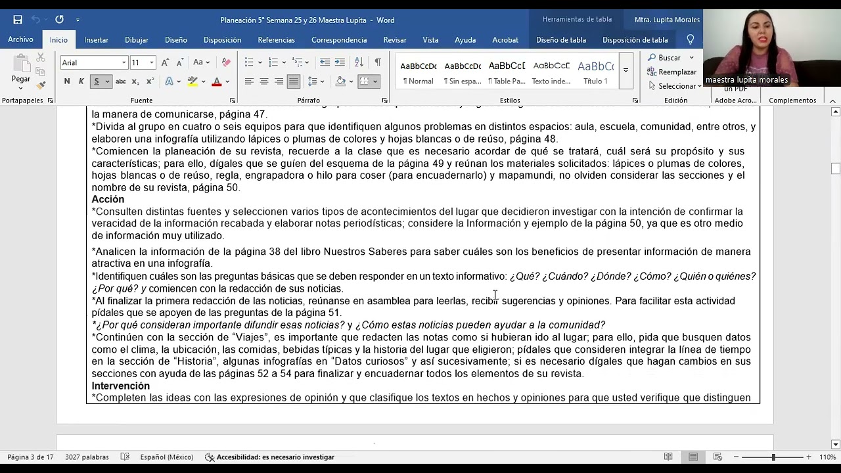Expand the styles gallery More arrow
The height and width of the screenshot is (473, 841).
click(625, 71)
